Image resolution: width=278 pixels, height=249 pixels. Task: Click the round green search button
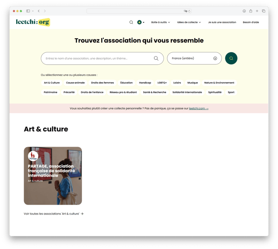click(x=231, y=59)
